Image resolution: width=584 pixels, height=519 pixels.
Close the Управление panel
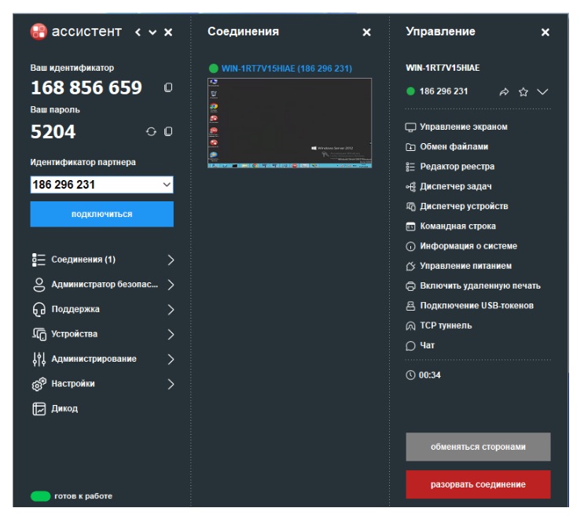545,32
